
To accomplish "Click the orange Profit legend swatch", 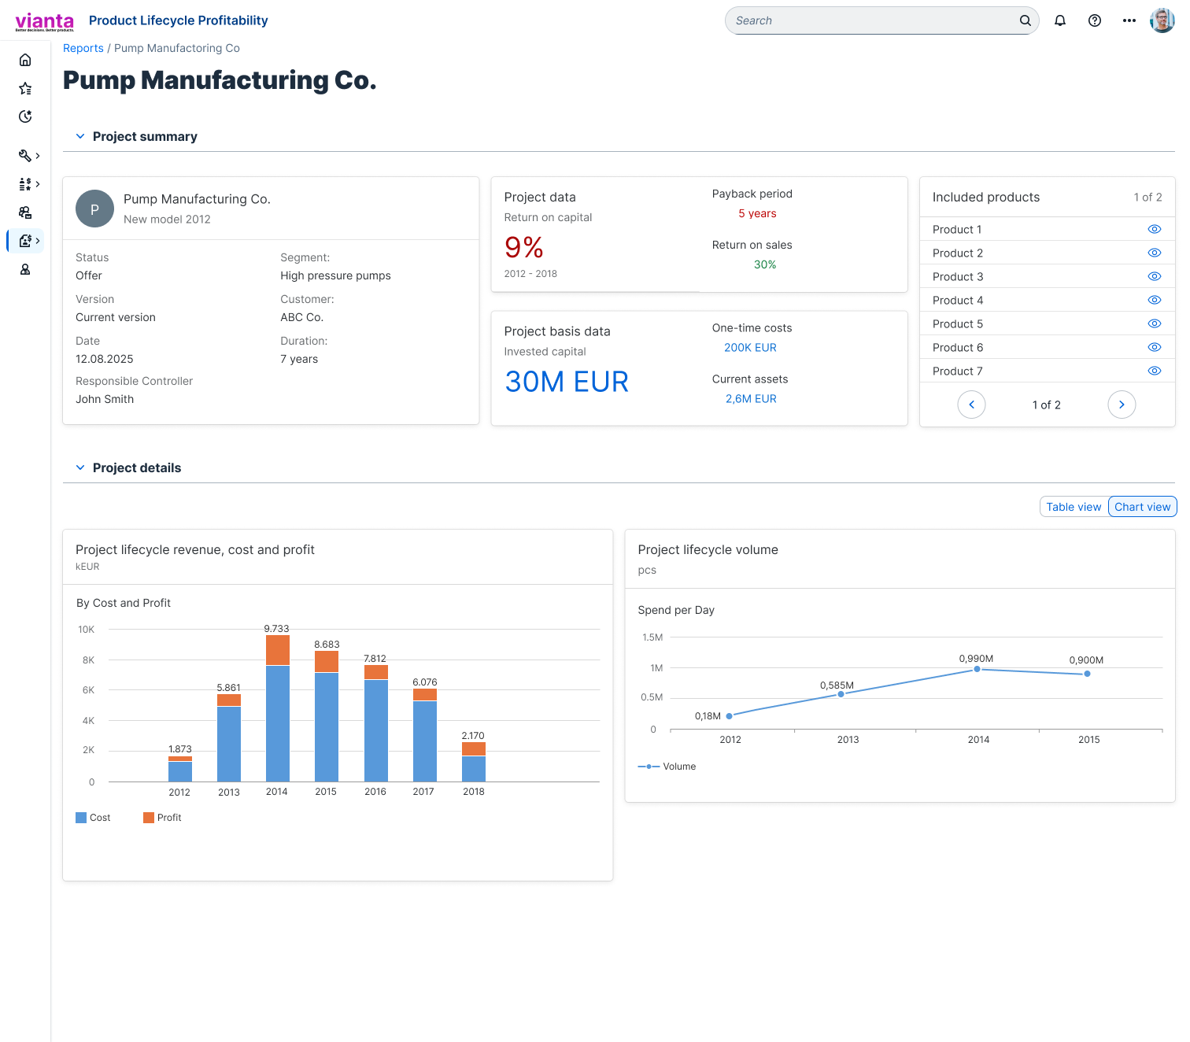I will pyautogui.click(x=149, y=818).
